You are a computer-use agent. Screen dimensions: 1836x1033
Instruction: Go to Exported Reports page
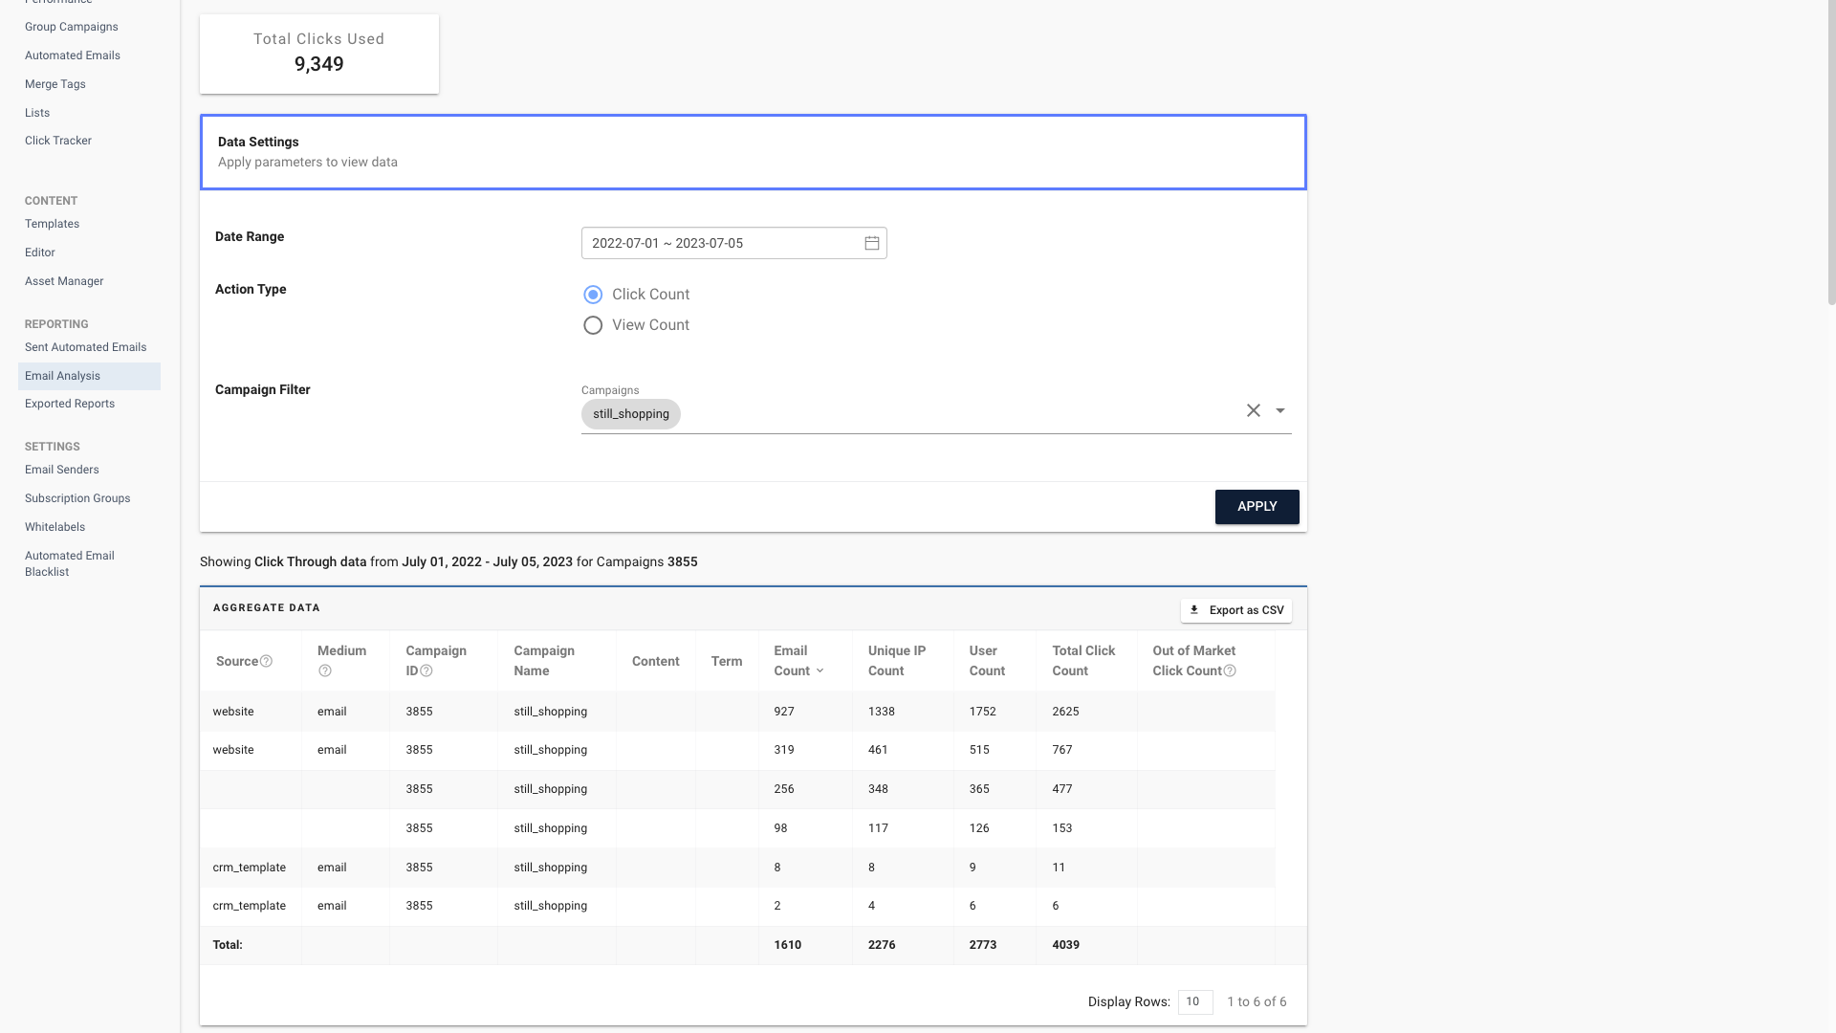70,404
